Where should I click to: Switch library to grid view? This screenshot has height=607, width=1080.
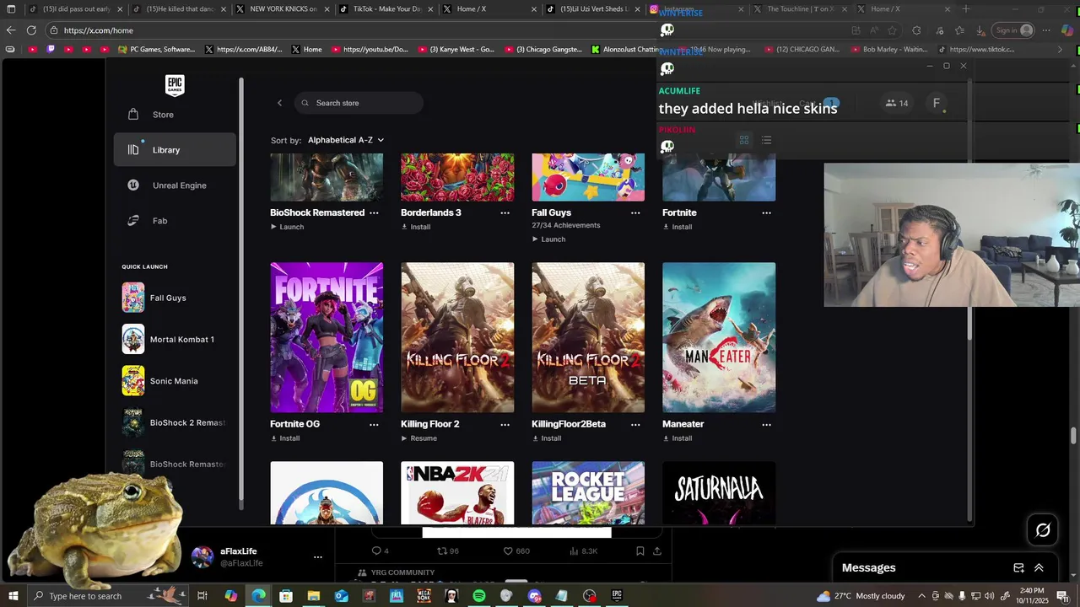(x=744, y=140)
